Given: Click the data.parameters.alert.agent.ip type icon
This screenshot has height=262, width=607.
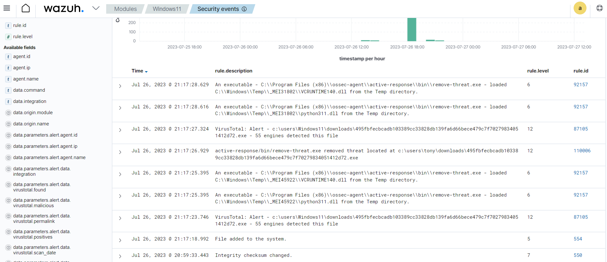Looking at the screenshot, I should (x=8, y=147).
